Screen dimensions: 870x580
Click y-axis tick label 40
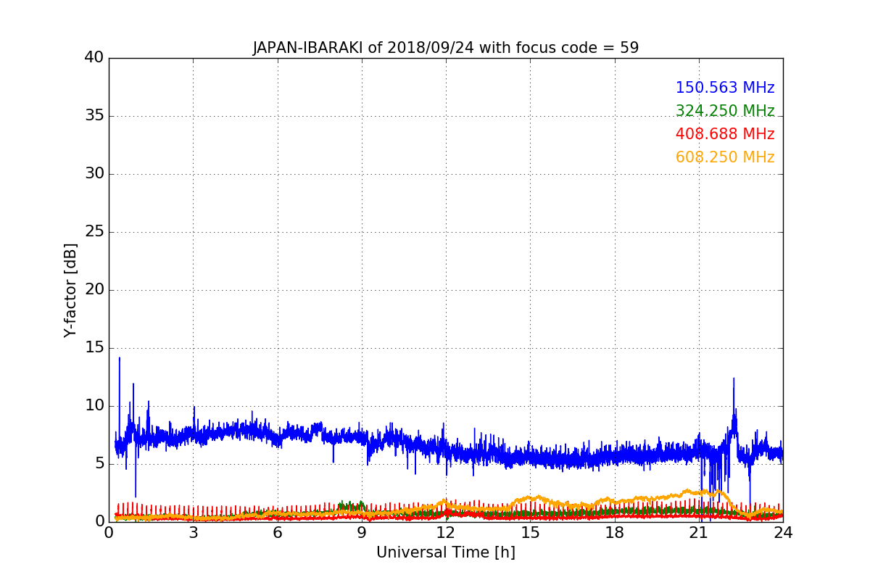[94, 57]
